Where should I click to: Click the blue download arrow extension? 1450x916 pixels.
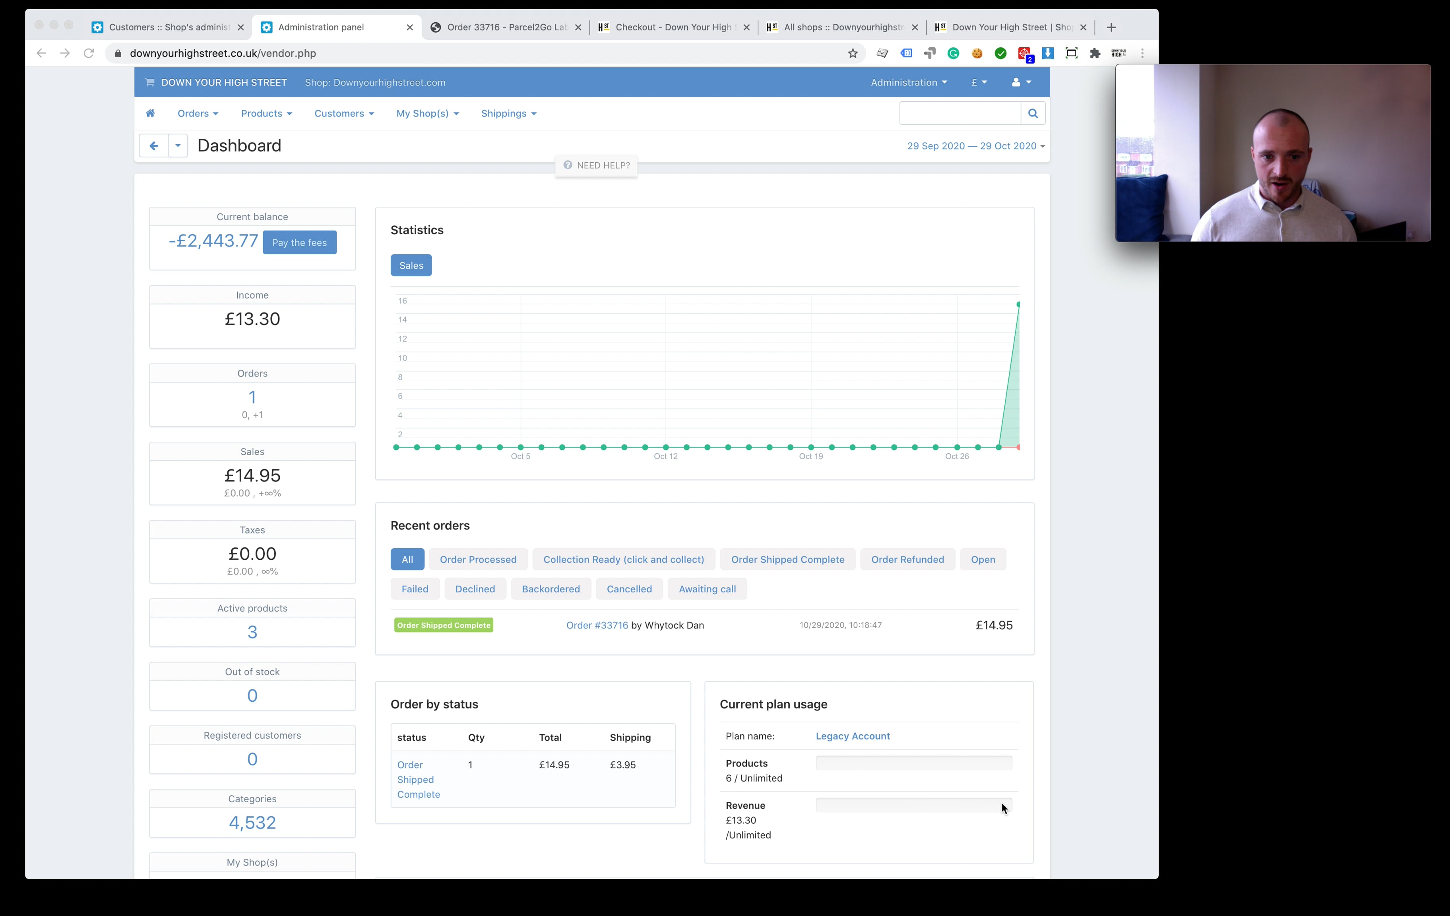click(x=1048, y=54)
